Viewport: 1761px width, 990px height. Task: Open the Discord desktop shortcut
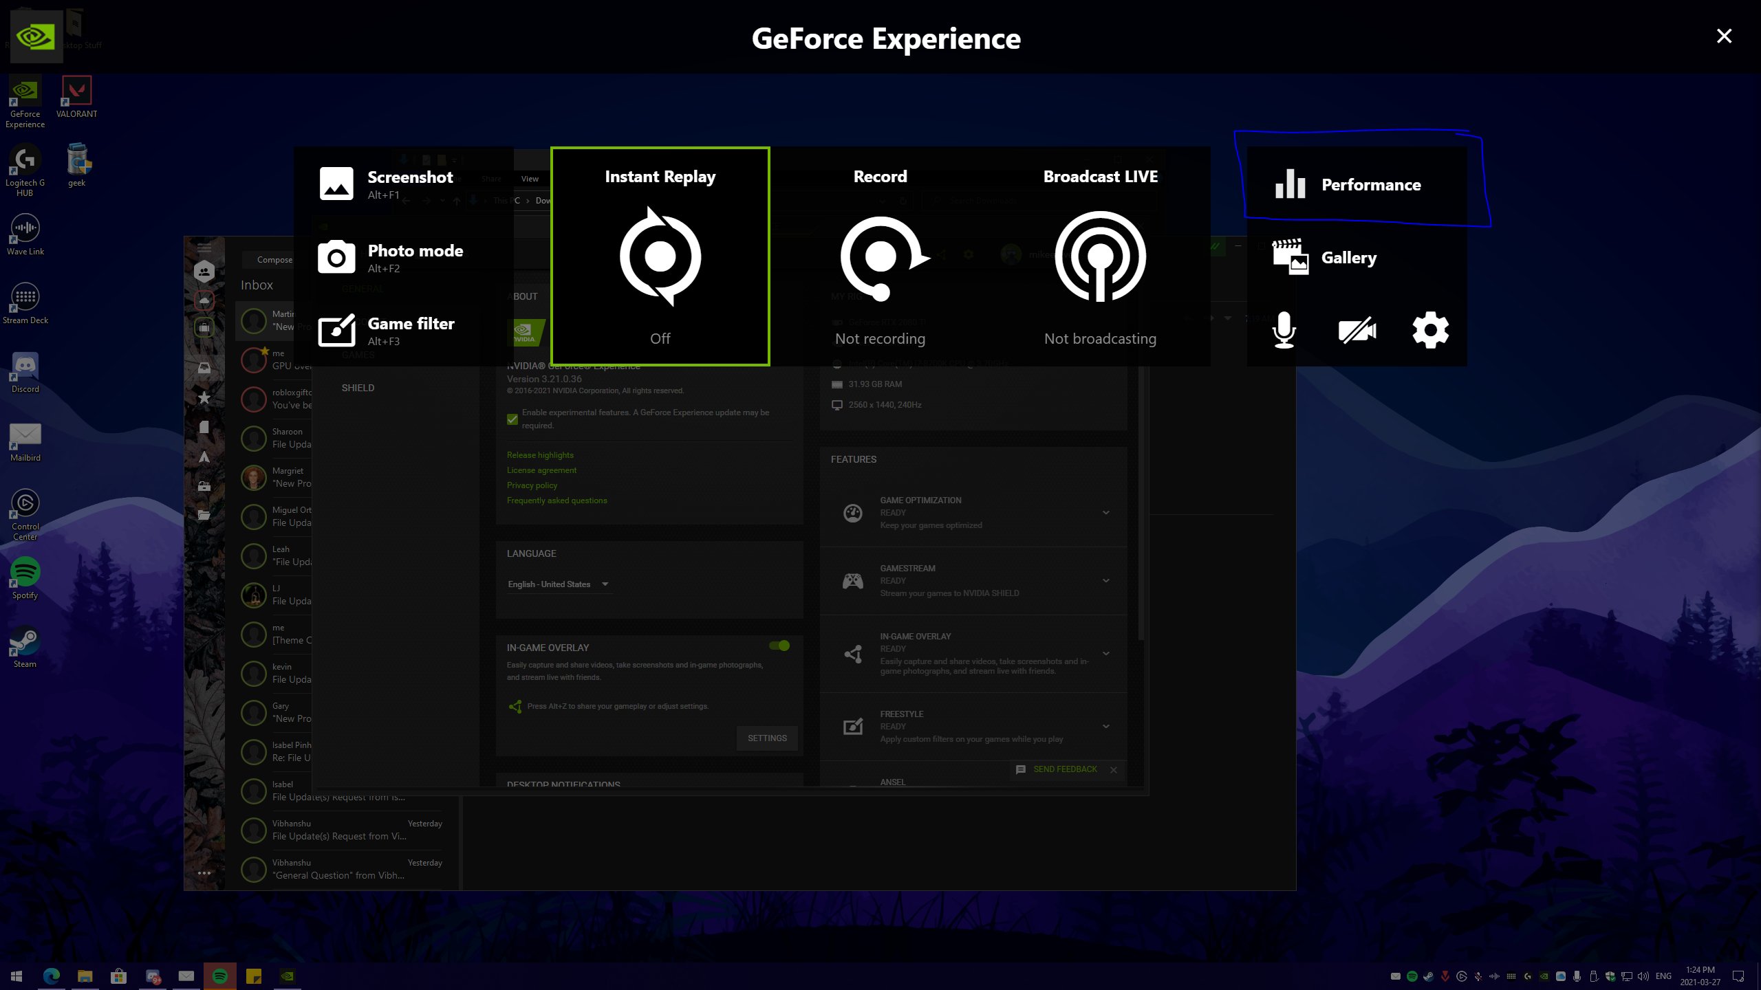[x=25, y=372]
